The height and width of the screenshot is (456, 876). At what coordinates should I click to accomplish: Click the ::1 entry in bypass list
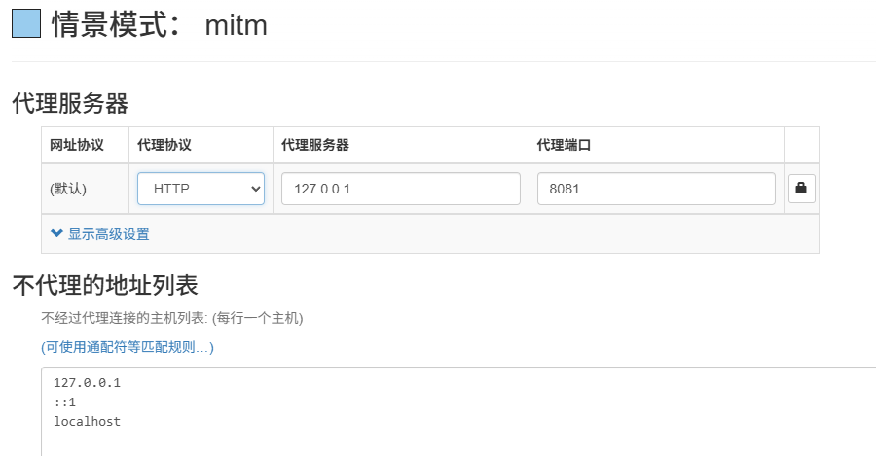(65, 402)
